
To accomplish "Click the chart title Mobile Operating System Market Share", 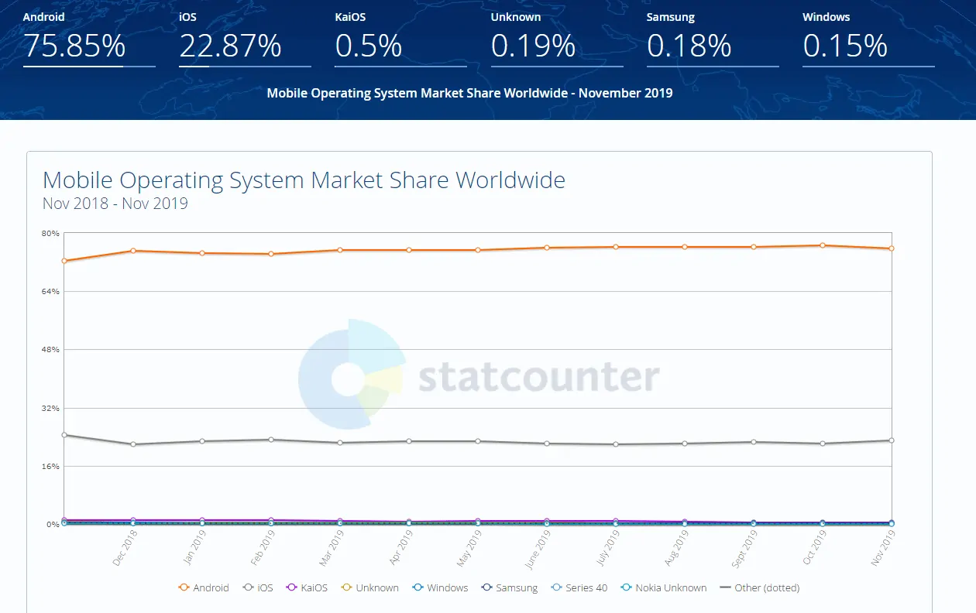I will [304, 180].
